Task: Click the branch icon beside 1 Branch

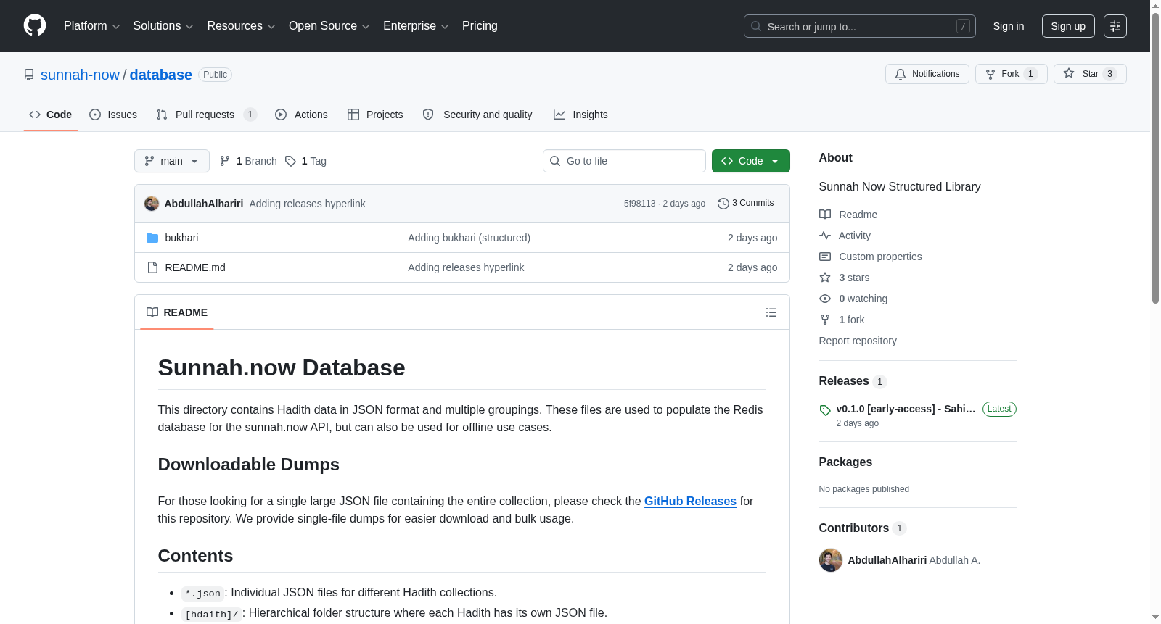Action: pos(225,161)
